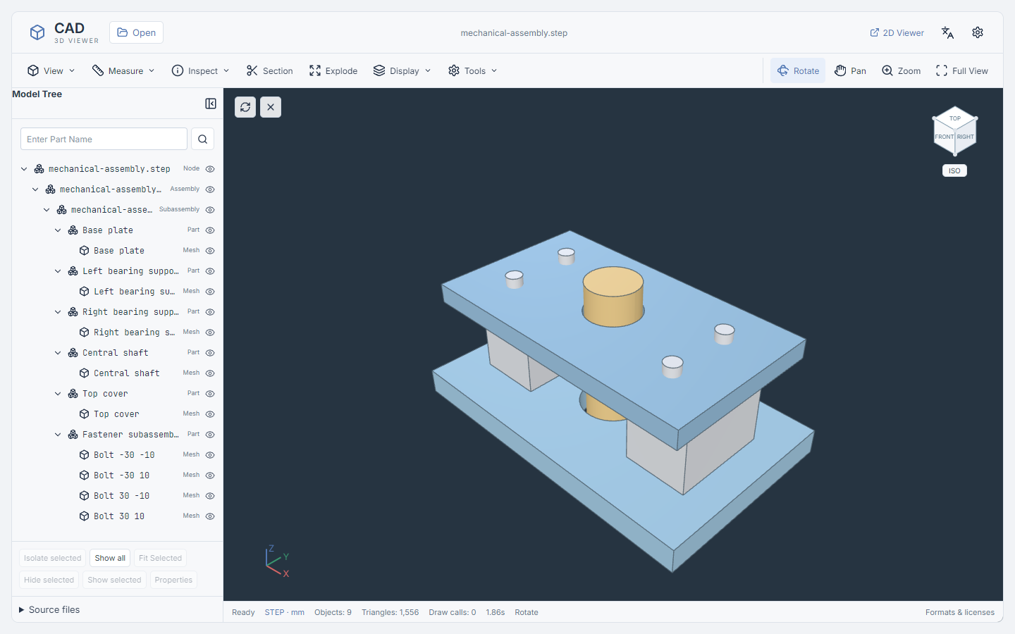
Task: Click the RIGHT face of the view cube
Action: tap(966, 137)
